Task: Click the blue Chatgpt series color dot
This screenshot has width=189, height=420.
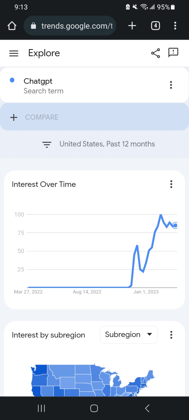Action: pos(12,80)
